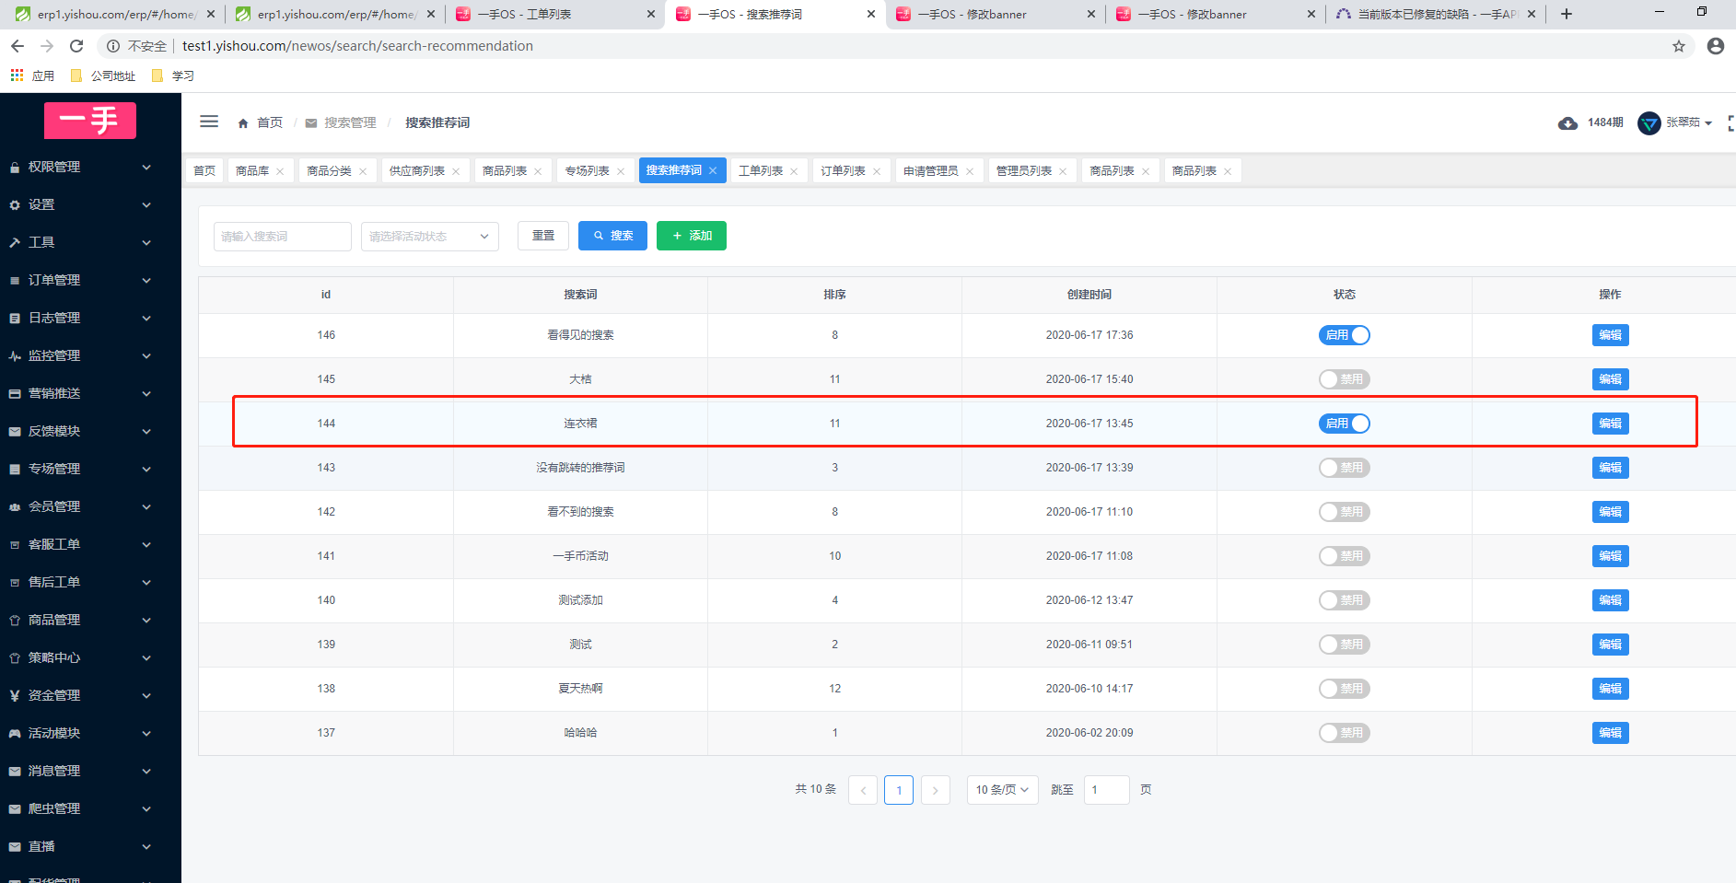Reload the page with refresh icon
This screenshot has height=883, width=1736.
pyautogui.click(x=76, y=46)
